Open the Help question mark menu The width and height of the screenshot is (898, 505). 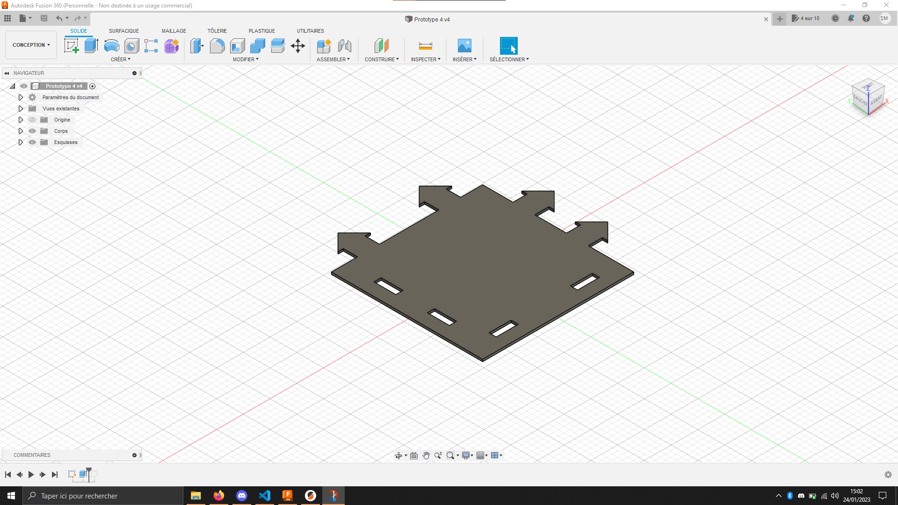866,18
